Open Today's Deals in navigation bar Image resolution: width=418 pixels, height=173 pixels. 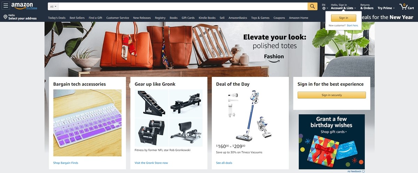[x=57, y=18]
